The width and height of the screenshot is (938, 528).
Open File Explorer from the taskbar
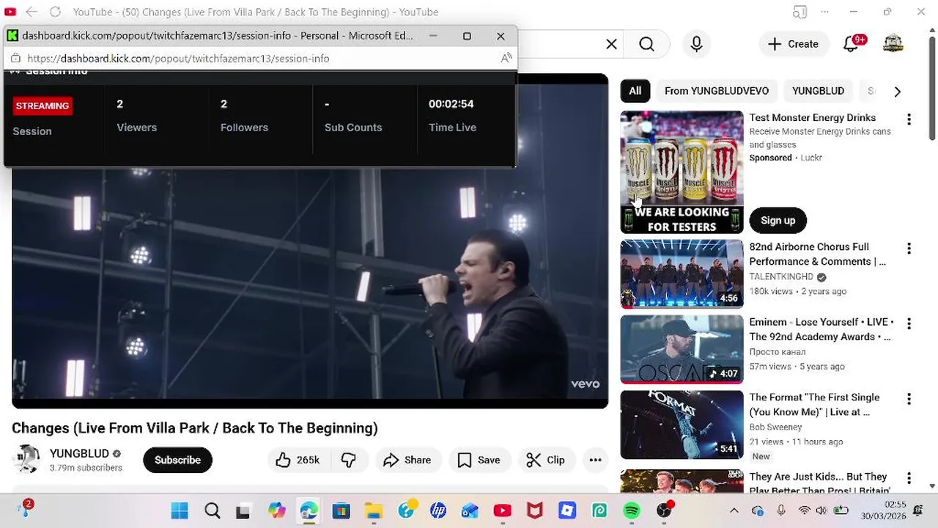tap(373, 510)
